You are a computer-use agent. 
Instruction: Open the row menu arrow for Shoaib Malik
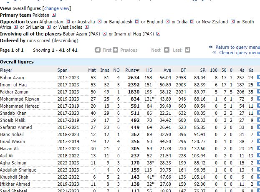pos(258,120)
